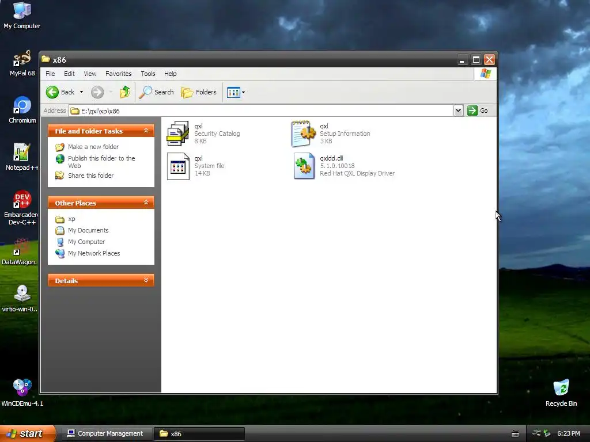Select the qxl Security Catalog file icon
Viewport: 590px width, 442px height.
tap(178, 134)
